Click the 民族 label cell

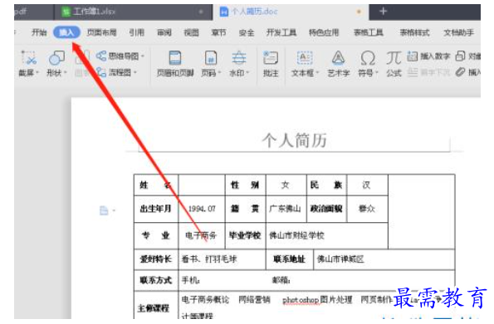coord(326,185)
